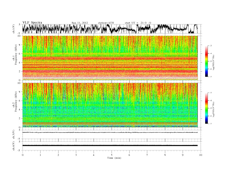Click the "-5" tick on ch.4(V) axis
The image size is (226, 174).
pos(19,150)
